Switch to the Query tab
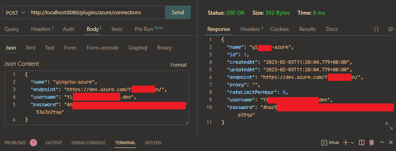Image resolution: width=396 pixels, height=151 pixels. [12, 29]
